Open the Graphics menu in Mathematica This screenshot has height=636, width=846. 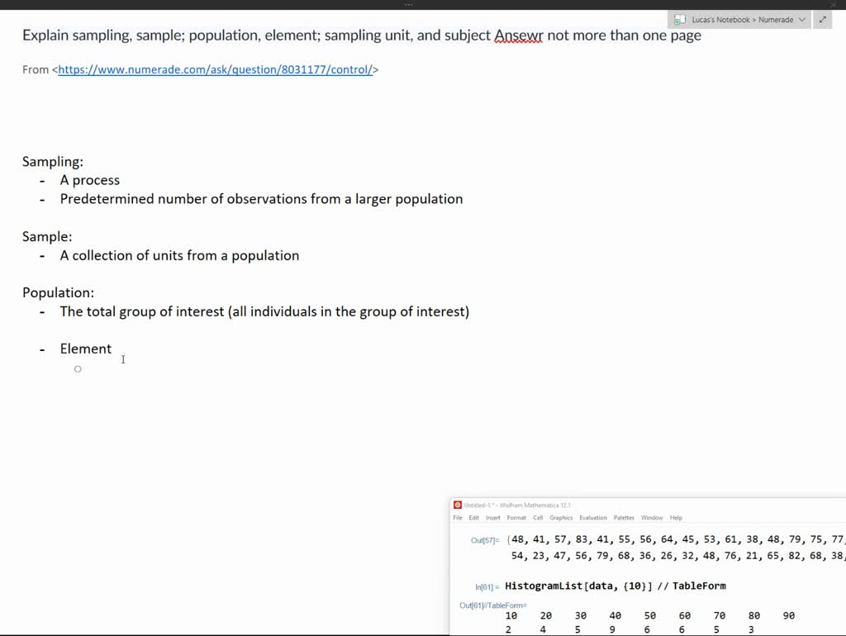(x=560, y=517)
